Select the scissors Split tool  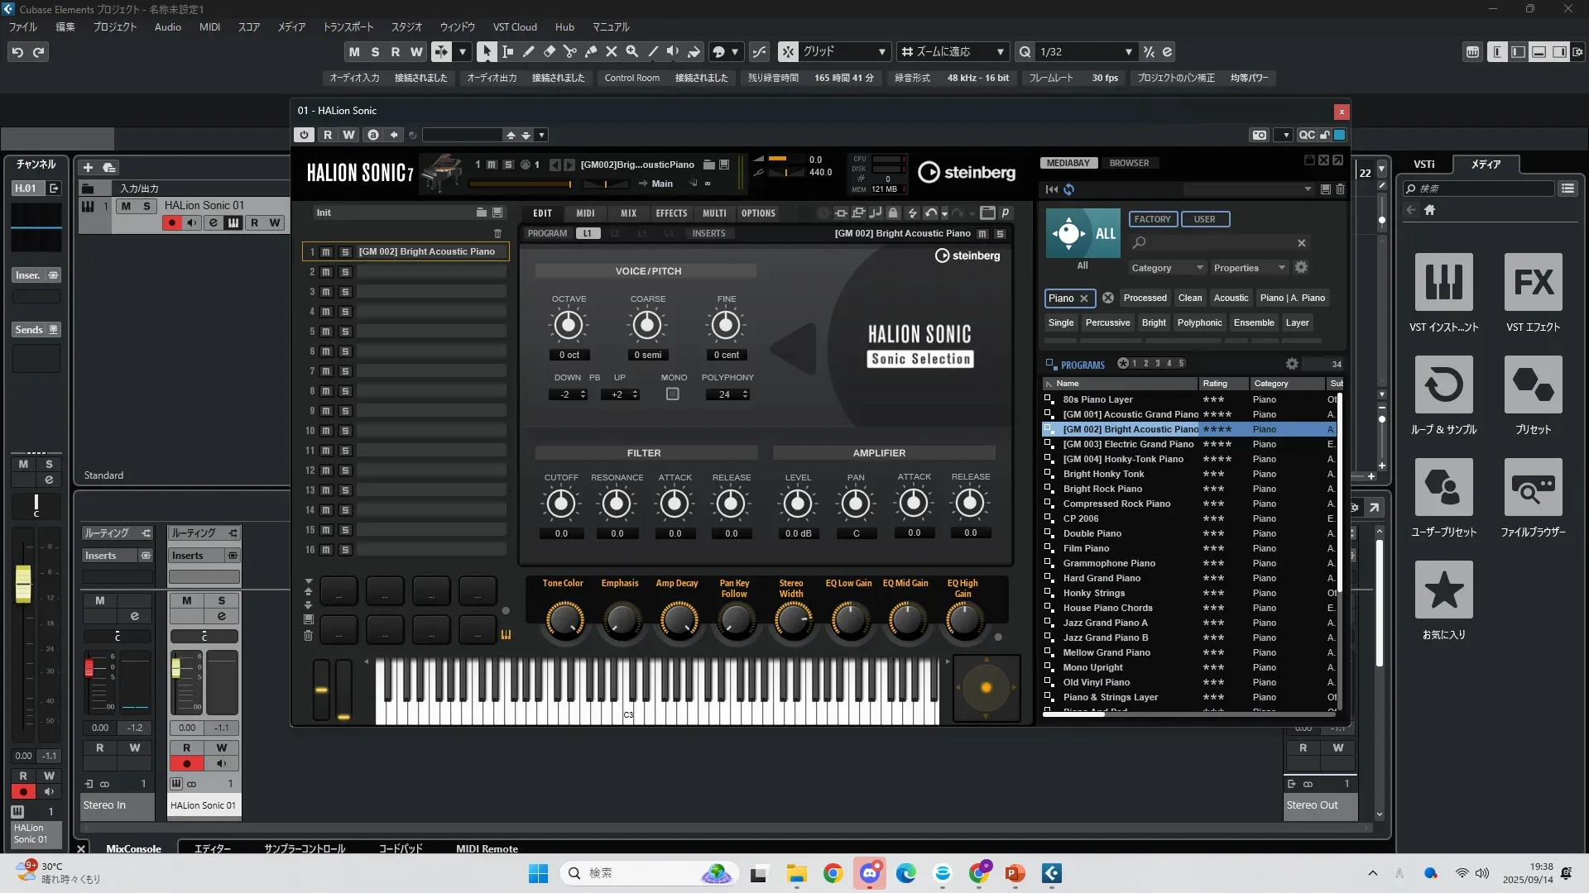point(569,51)
